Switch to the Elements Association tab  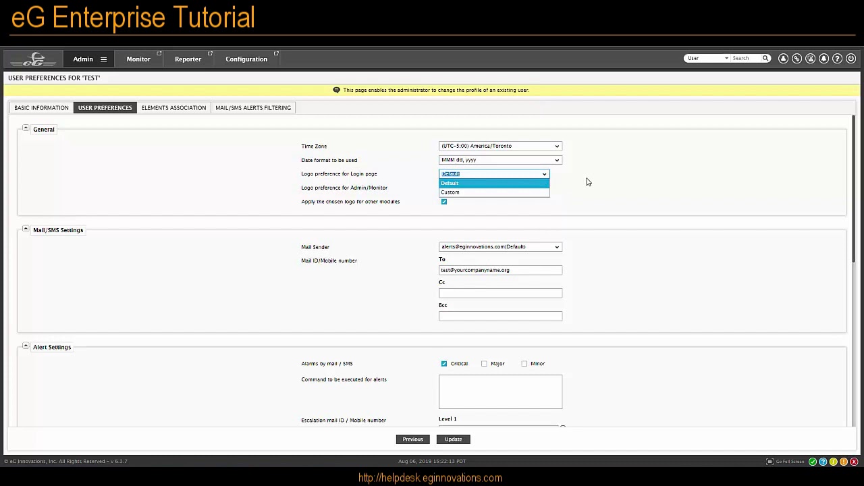[x=173, y=108]
